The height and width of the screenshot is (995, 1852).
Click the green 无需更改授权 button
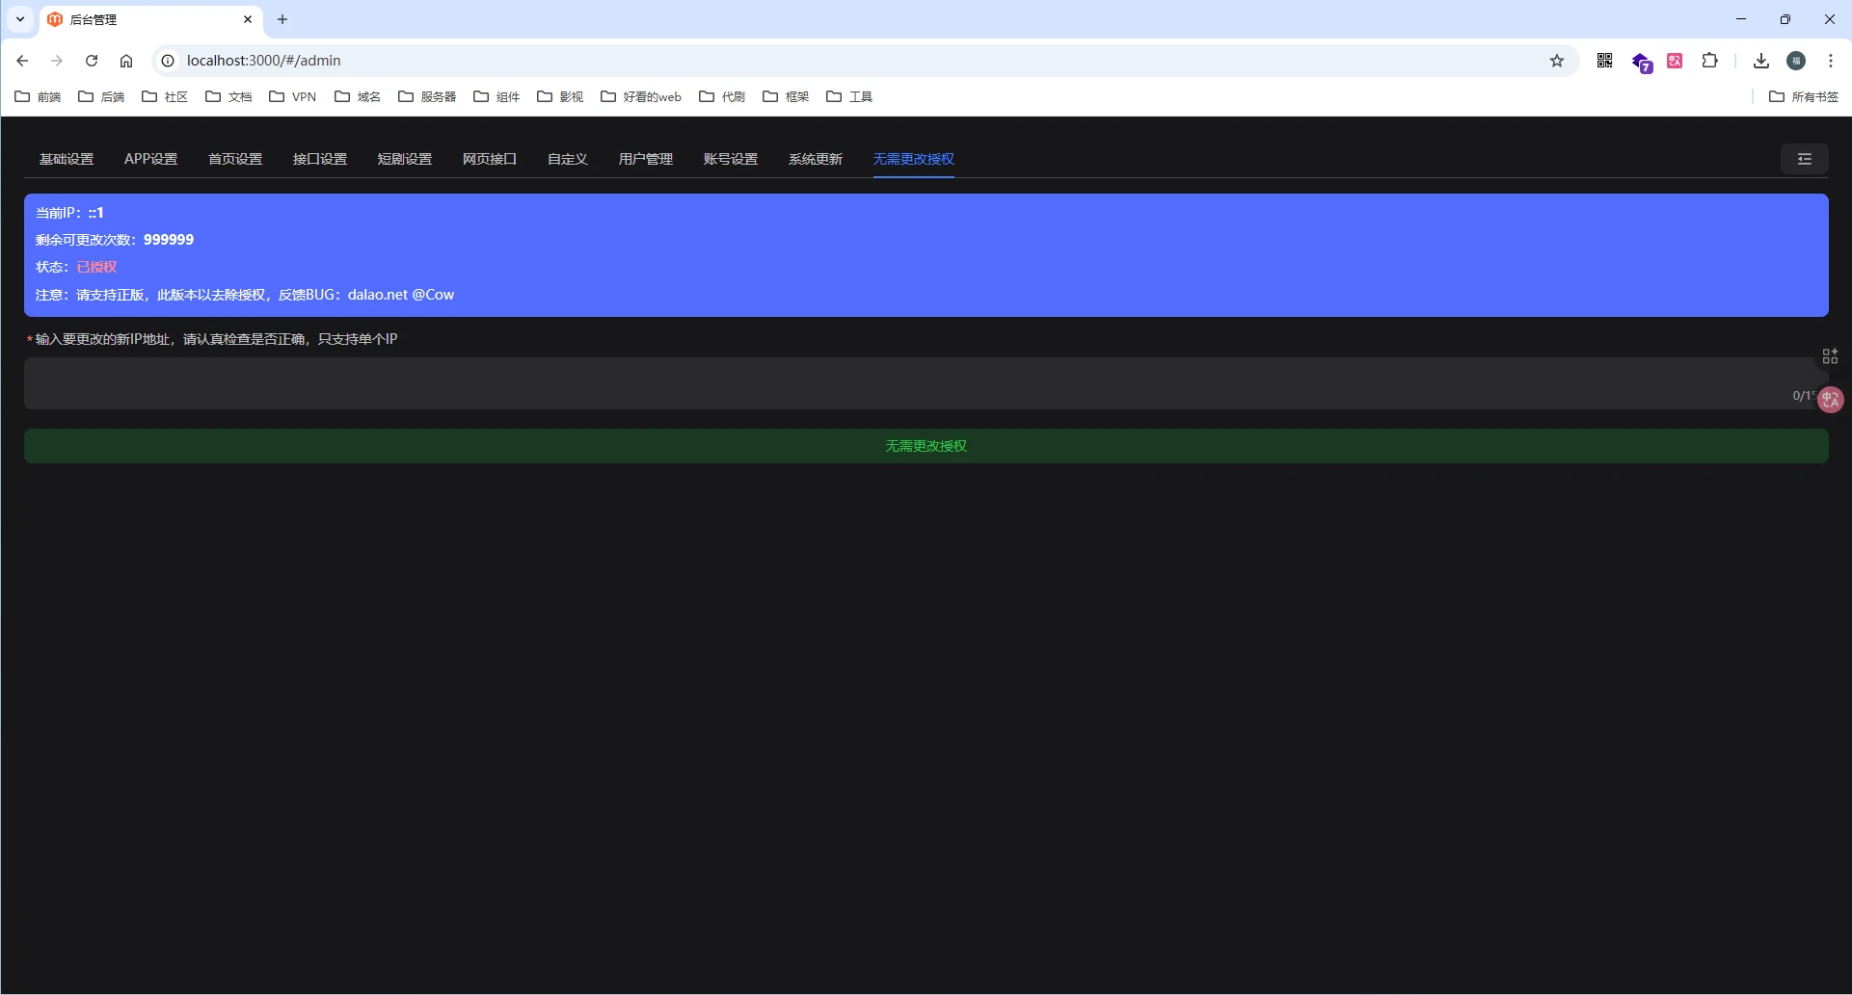click(926, 446)
